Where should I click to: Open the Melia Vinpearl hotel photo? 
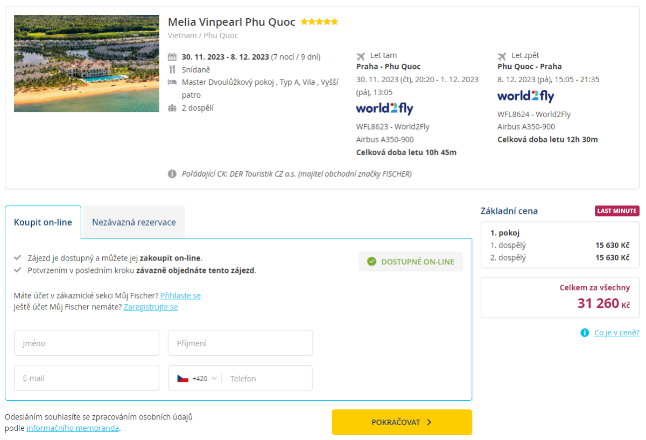[87, 63]
